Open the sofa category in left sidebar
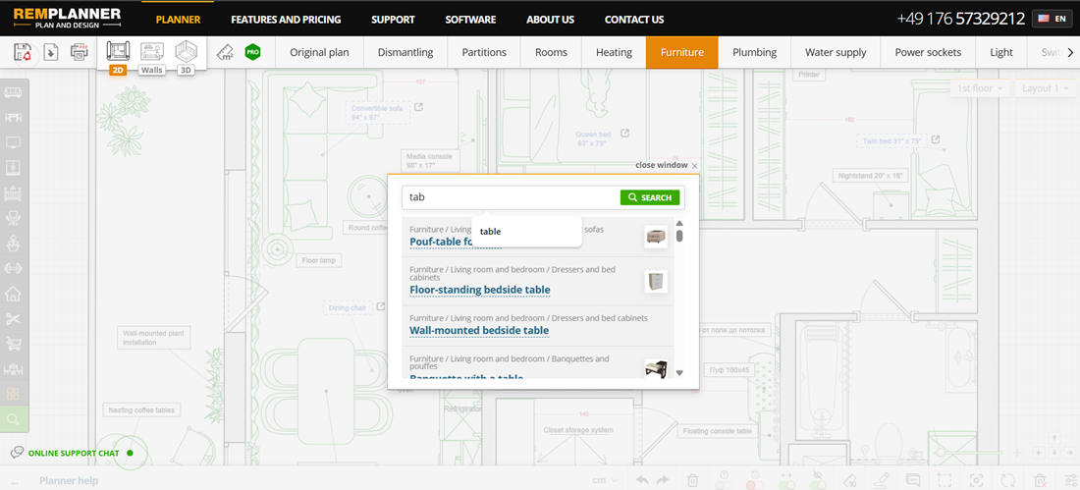 tap(14, 93)
